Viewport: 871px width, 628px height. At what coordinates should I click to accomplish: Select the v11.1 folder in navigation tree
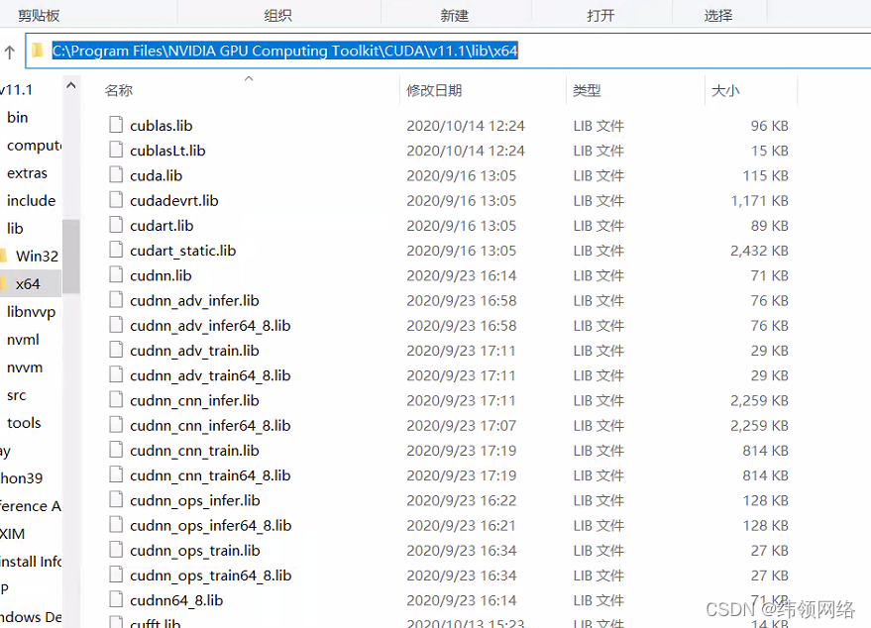click(16, 89)
